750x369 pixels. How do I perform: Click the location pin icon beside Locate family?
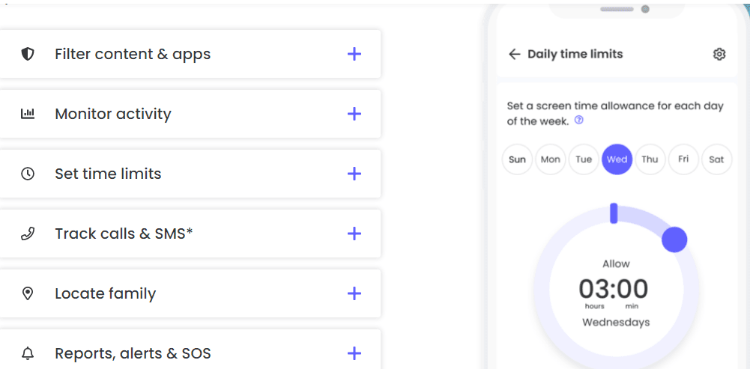tap(28, 293)
